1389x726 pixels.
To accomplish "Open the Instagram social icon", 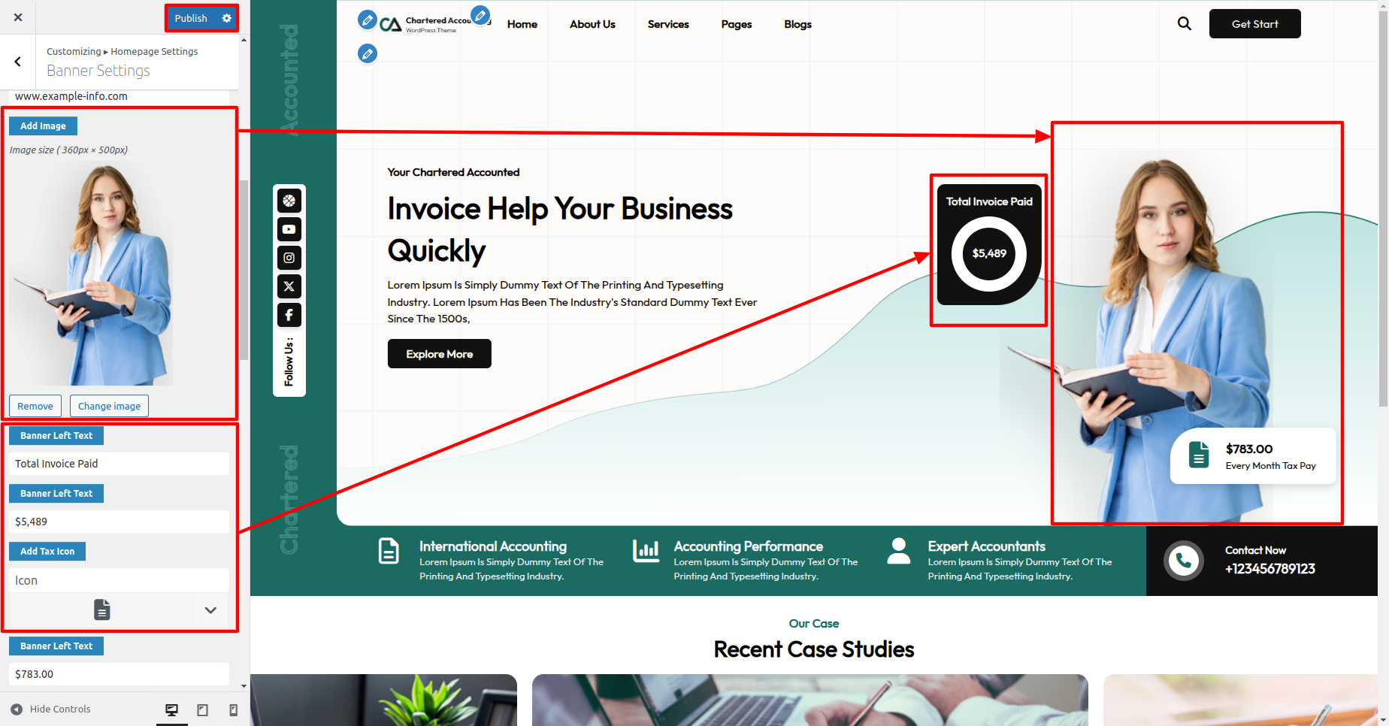I will click(x=289, y=258).
